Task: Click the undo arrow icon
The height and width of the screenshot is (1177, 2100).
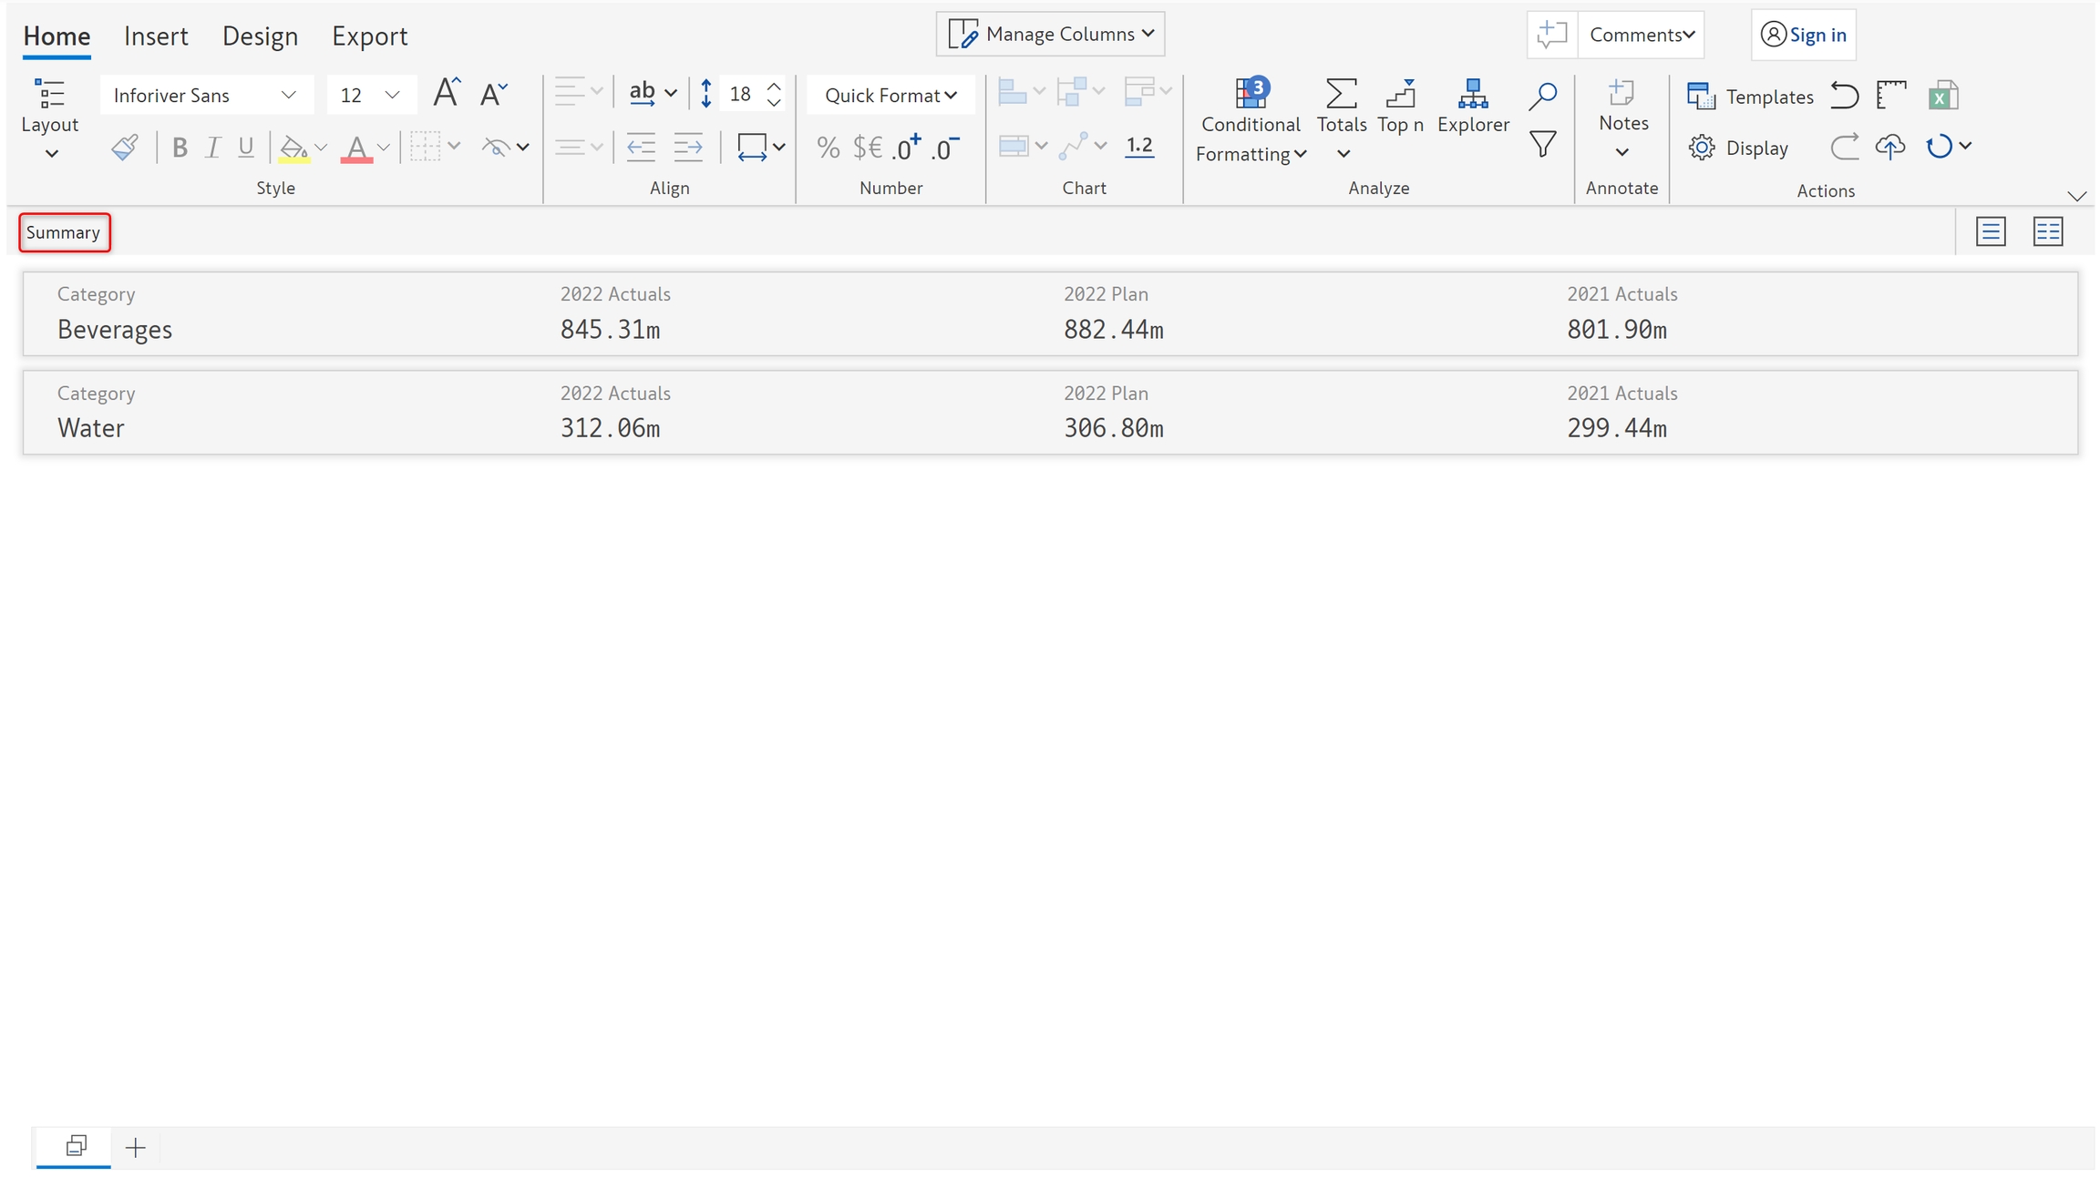Action: click(1844, 95)
